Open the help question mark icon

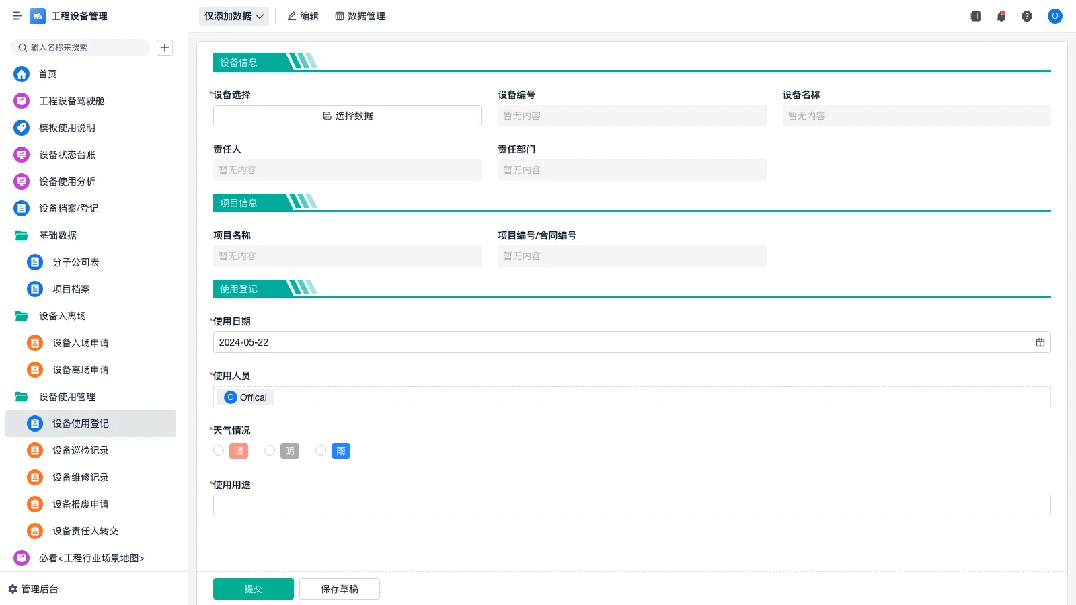click(x=1027, y=16)
